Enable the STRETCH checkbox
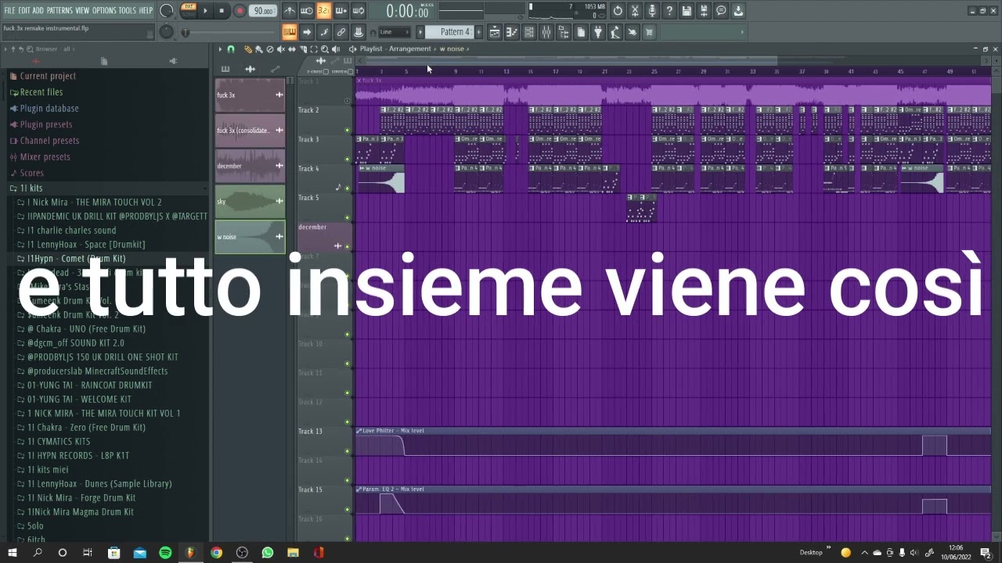This screenshot has height=563, width=1002. 350,71
